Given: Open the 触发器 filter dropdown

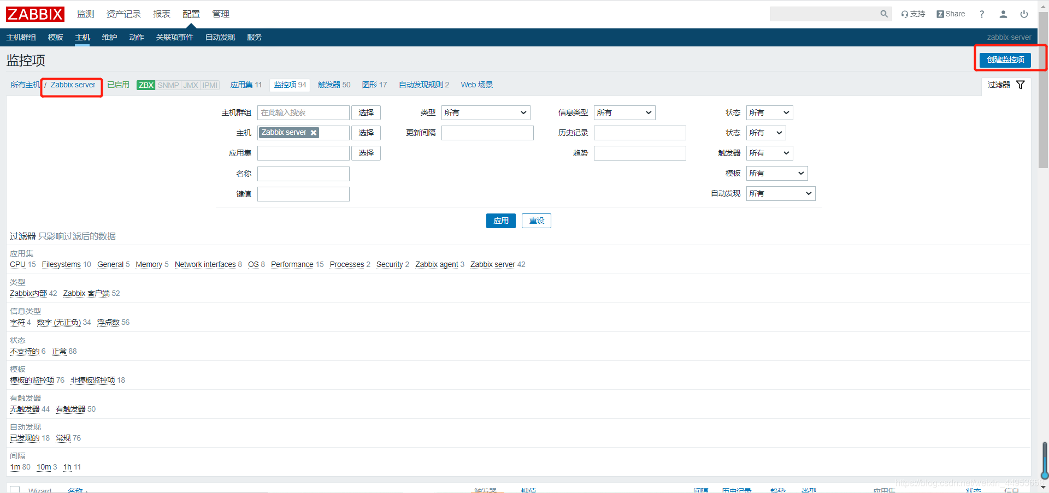Looking at the screenshot, I should pyautogui.click(x=769, y=153).
